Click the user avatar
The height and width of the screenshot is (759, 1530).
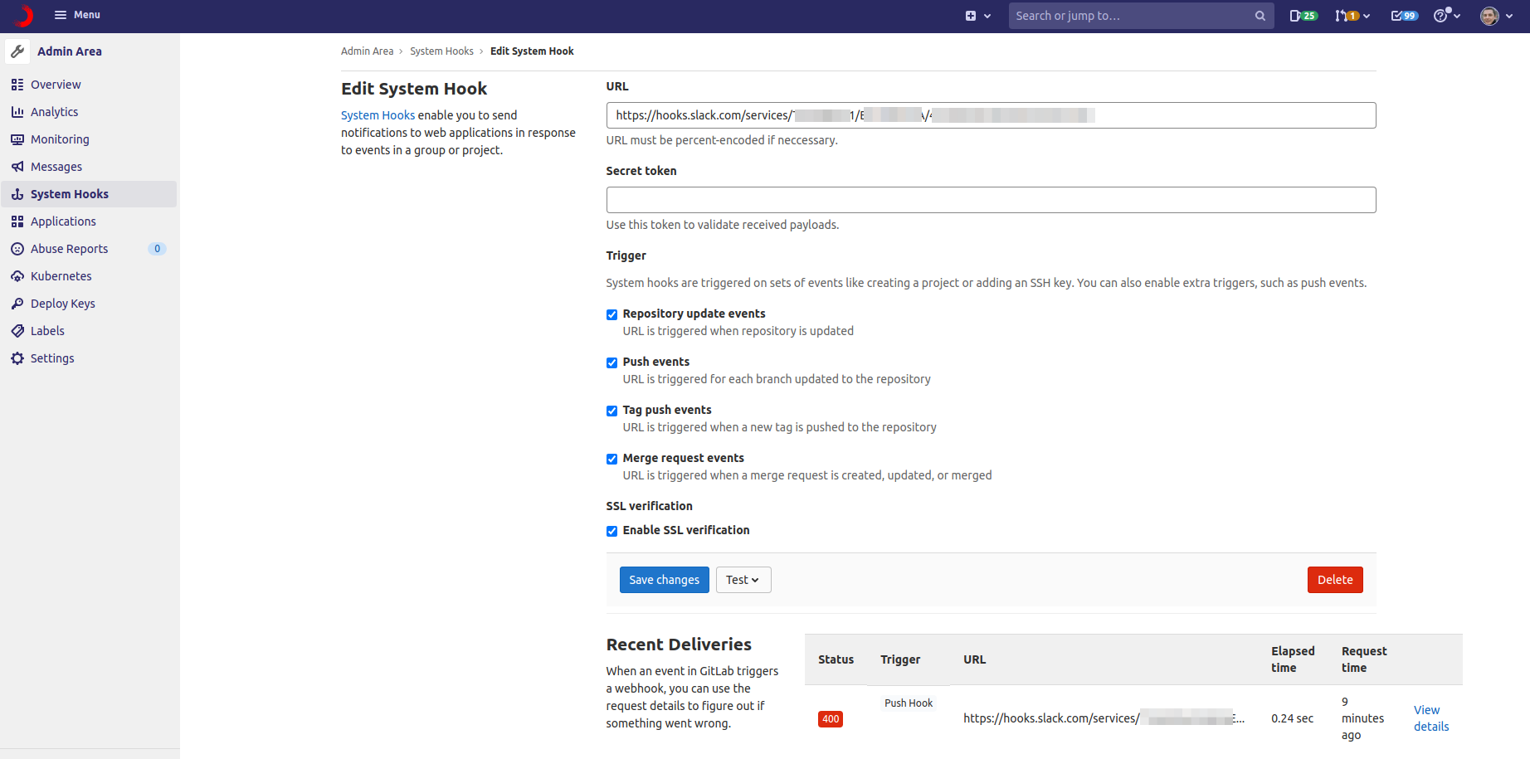point(1489,16)
